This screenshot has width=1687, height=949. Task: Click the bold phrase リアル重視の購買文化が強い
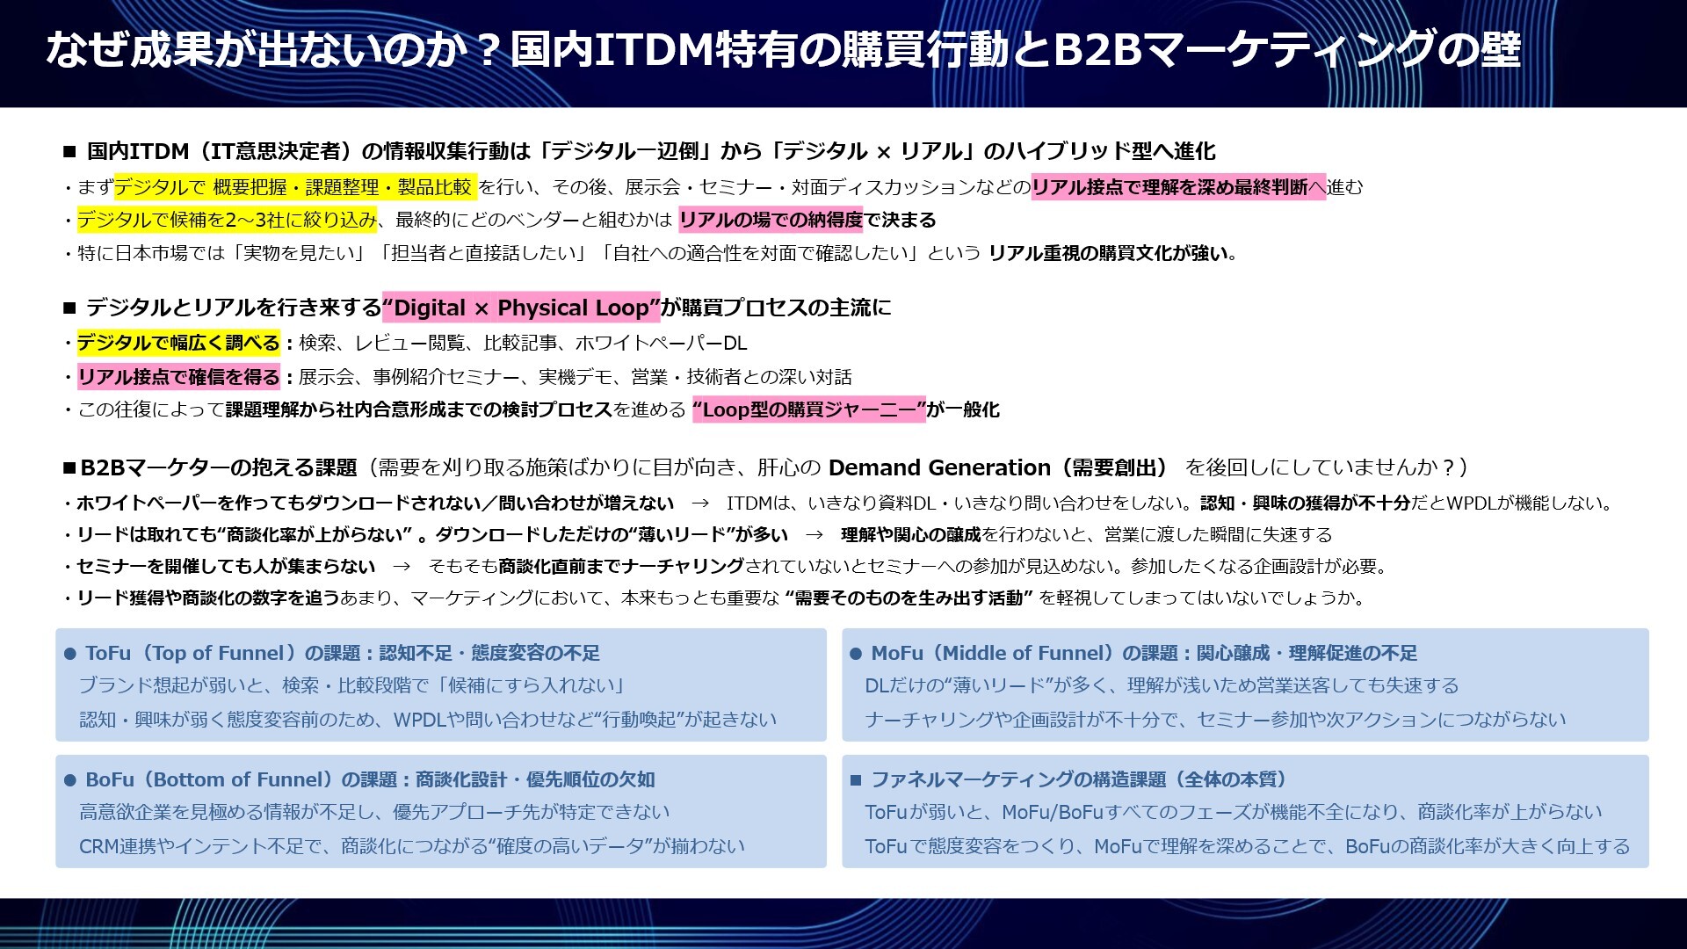(1111, 253)
